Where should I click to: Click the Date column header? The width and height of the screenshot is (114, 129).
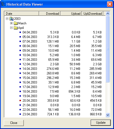point(22,14)
